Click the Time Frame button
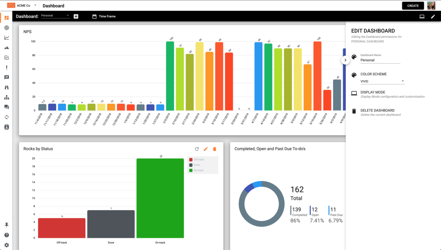The image size is (441, 250). click(104, 16)
